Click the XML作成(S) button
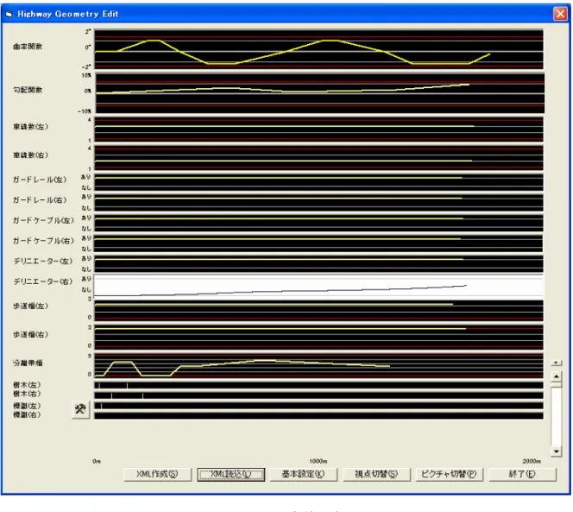The image size is (573, 512). coord(158,474)
